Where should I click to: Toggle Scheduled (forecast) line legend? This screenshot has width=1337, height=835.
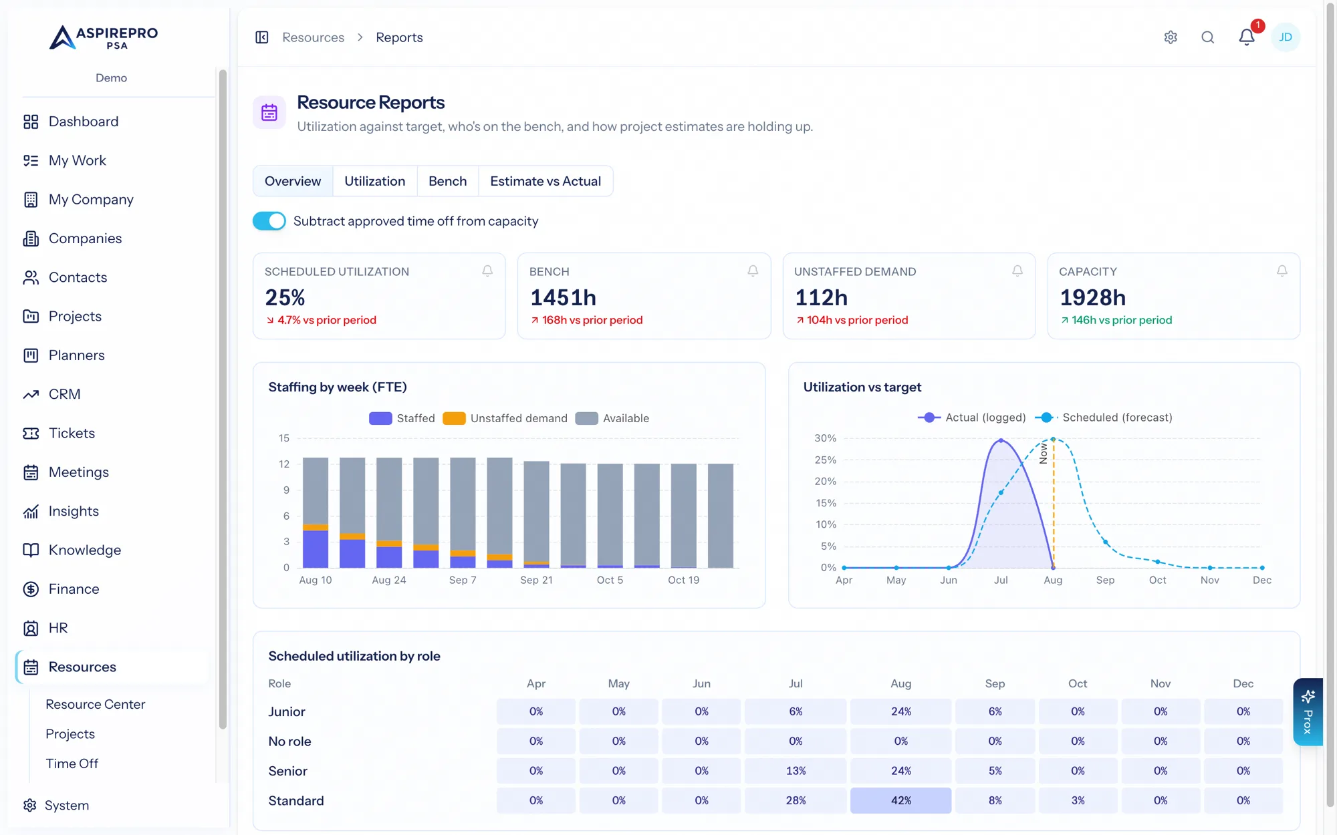coord(1104,417)
